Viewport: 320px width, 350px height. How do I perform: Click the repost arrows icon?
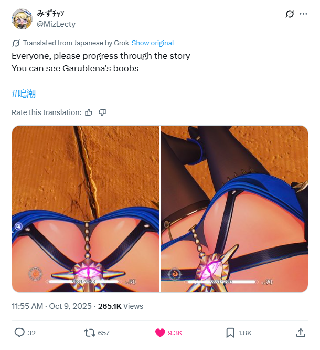90,333
